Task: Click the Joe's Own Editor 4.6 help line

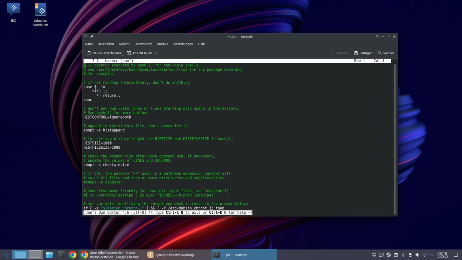Action: click(168, 212)
